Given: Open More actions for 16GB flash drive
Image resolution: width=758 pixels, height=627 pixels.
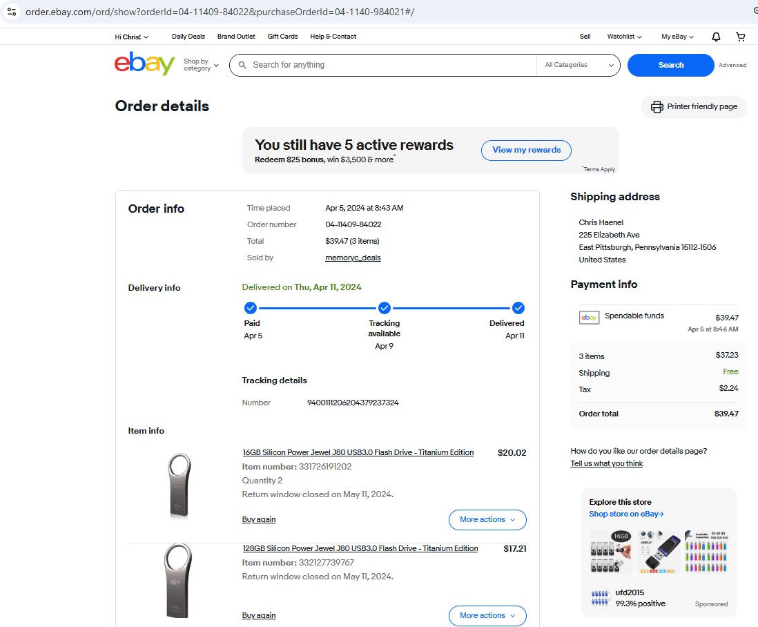Looking at the screenshot, I should [487, 519].
